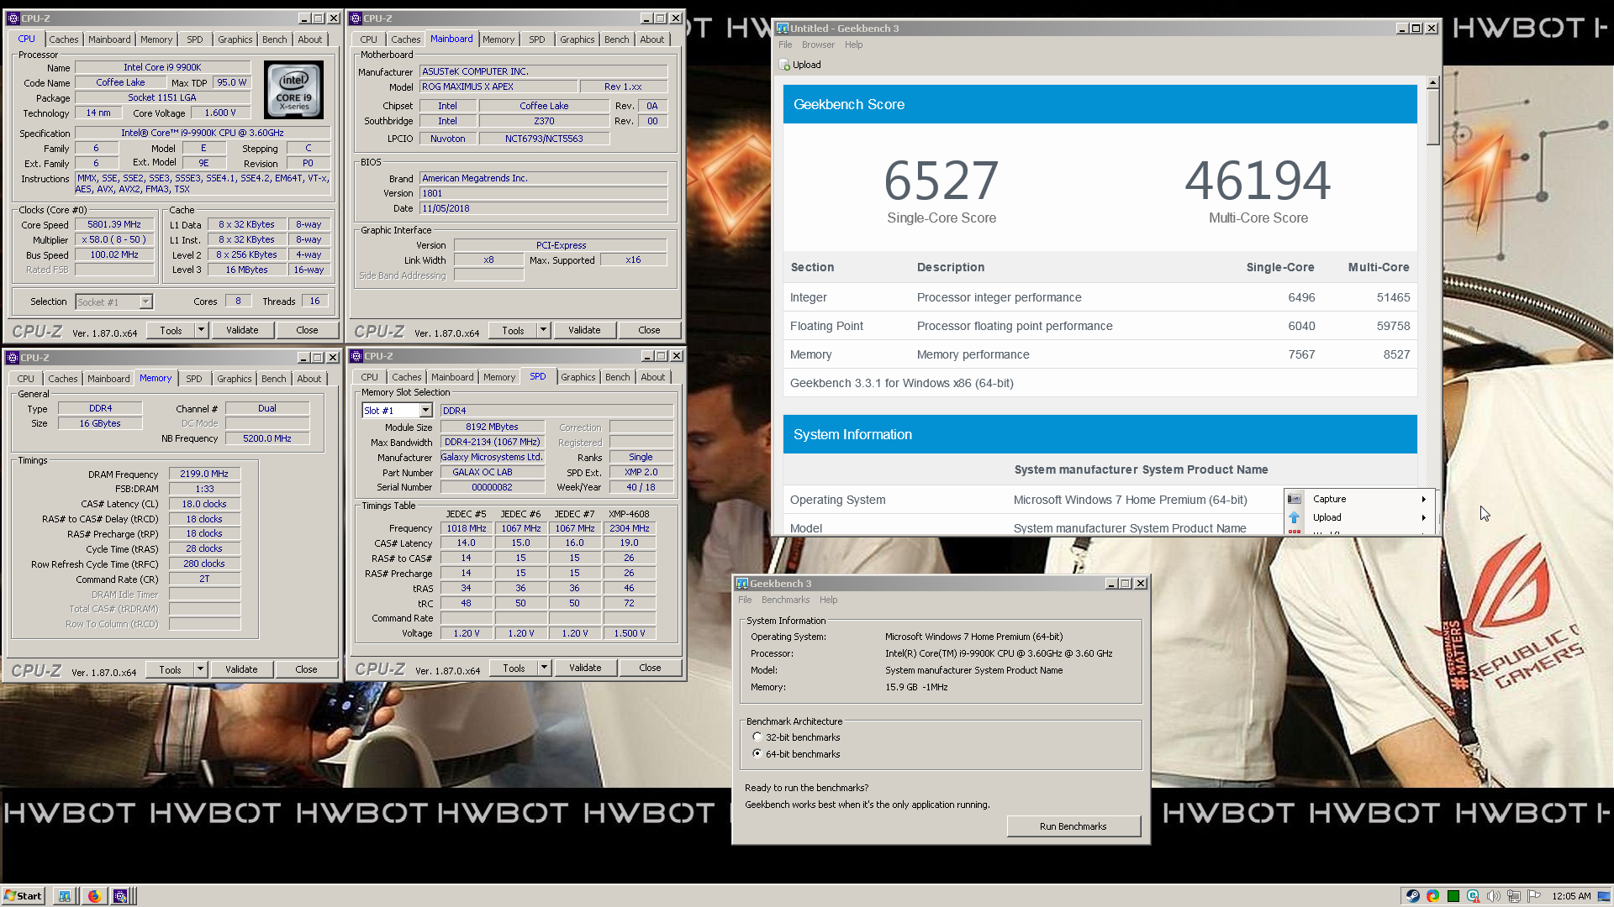Expand Tools arrow in CPU-Z SPD window
This screenshot has height=907, width=1614.
pos(544,668)
